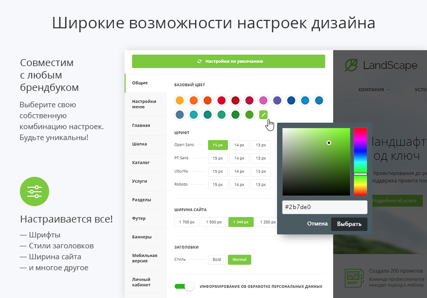The image size is (427, 298).
Task: Click the LandScape leaf logo
Action: click(x=352, y=65)
